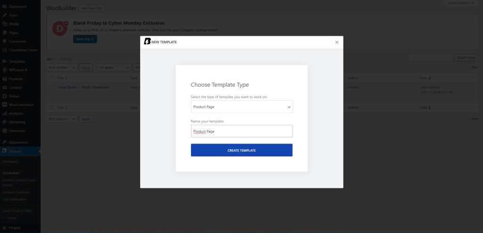Click the Contact envelope icon
This screenshot has width=483, height=233.
pyautogui.click(x=4, y=87)
